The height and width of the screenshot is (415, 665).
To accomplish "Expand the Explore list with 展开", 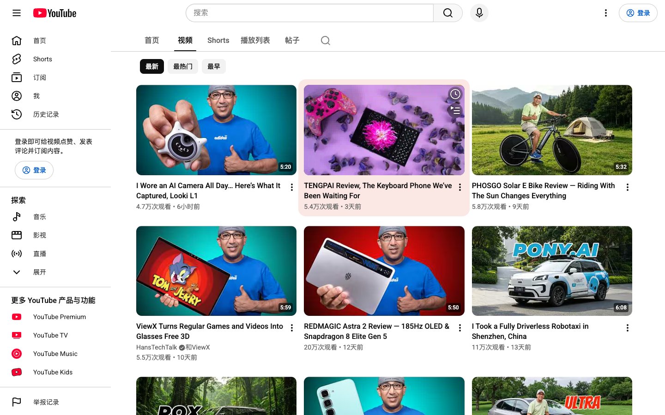I will [17, 272].
